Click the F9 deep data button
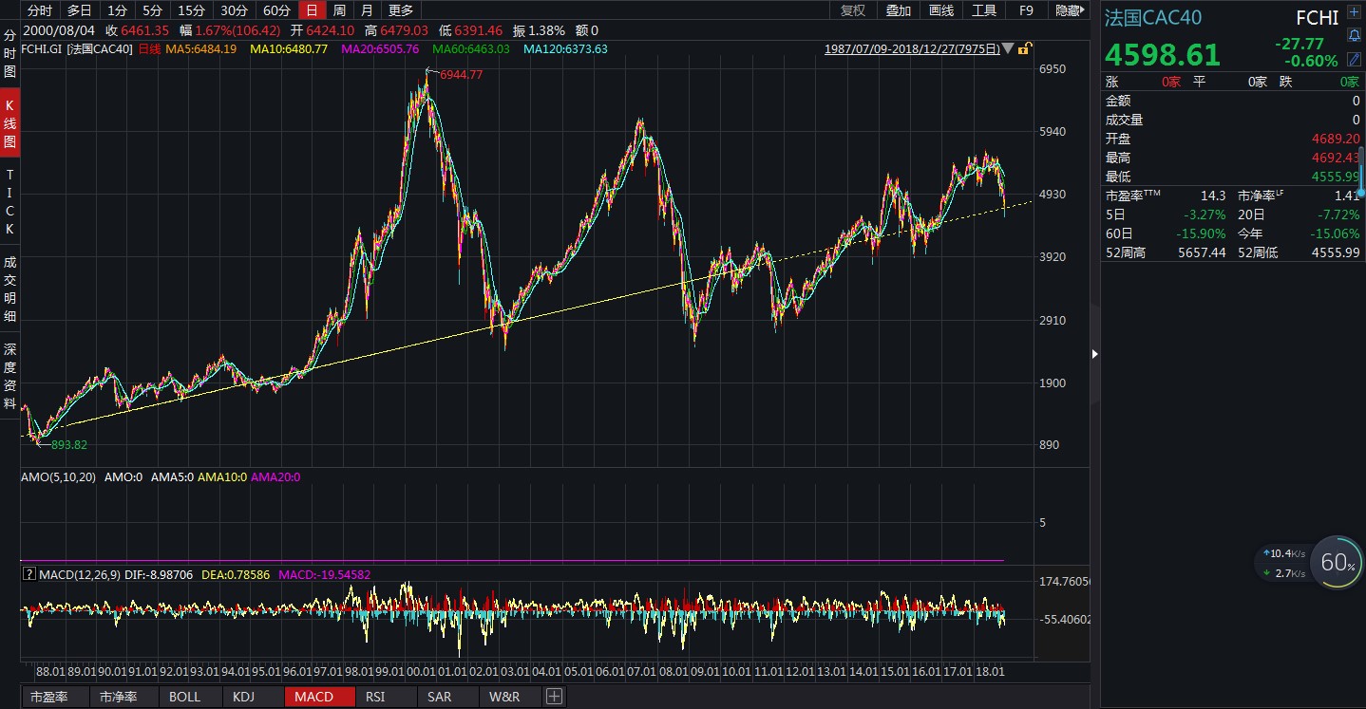This screenshot has width=1366, height=709. pyautogui.click(x=1026, y=10)
